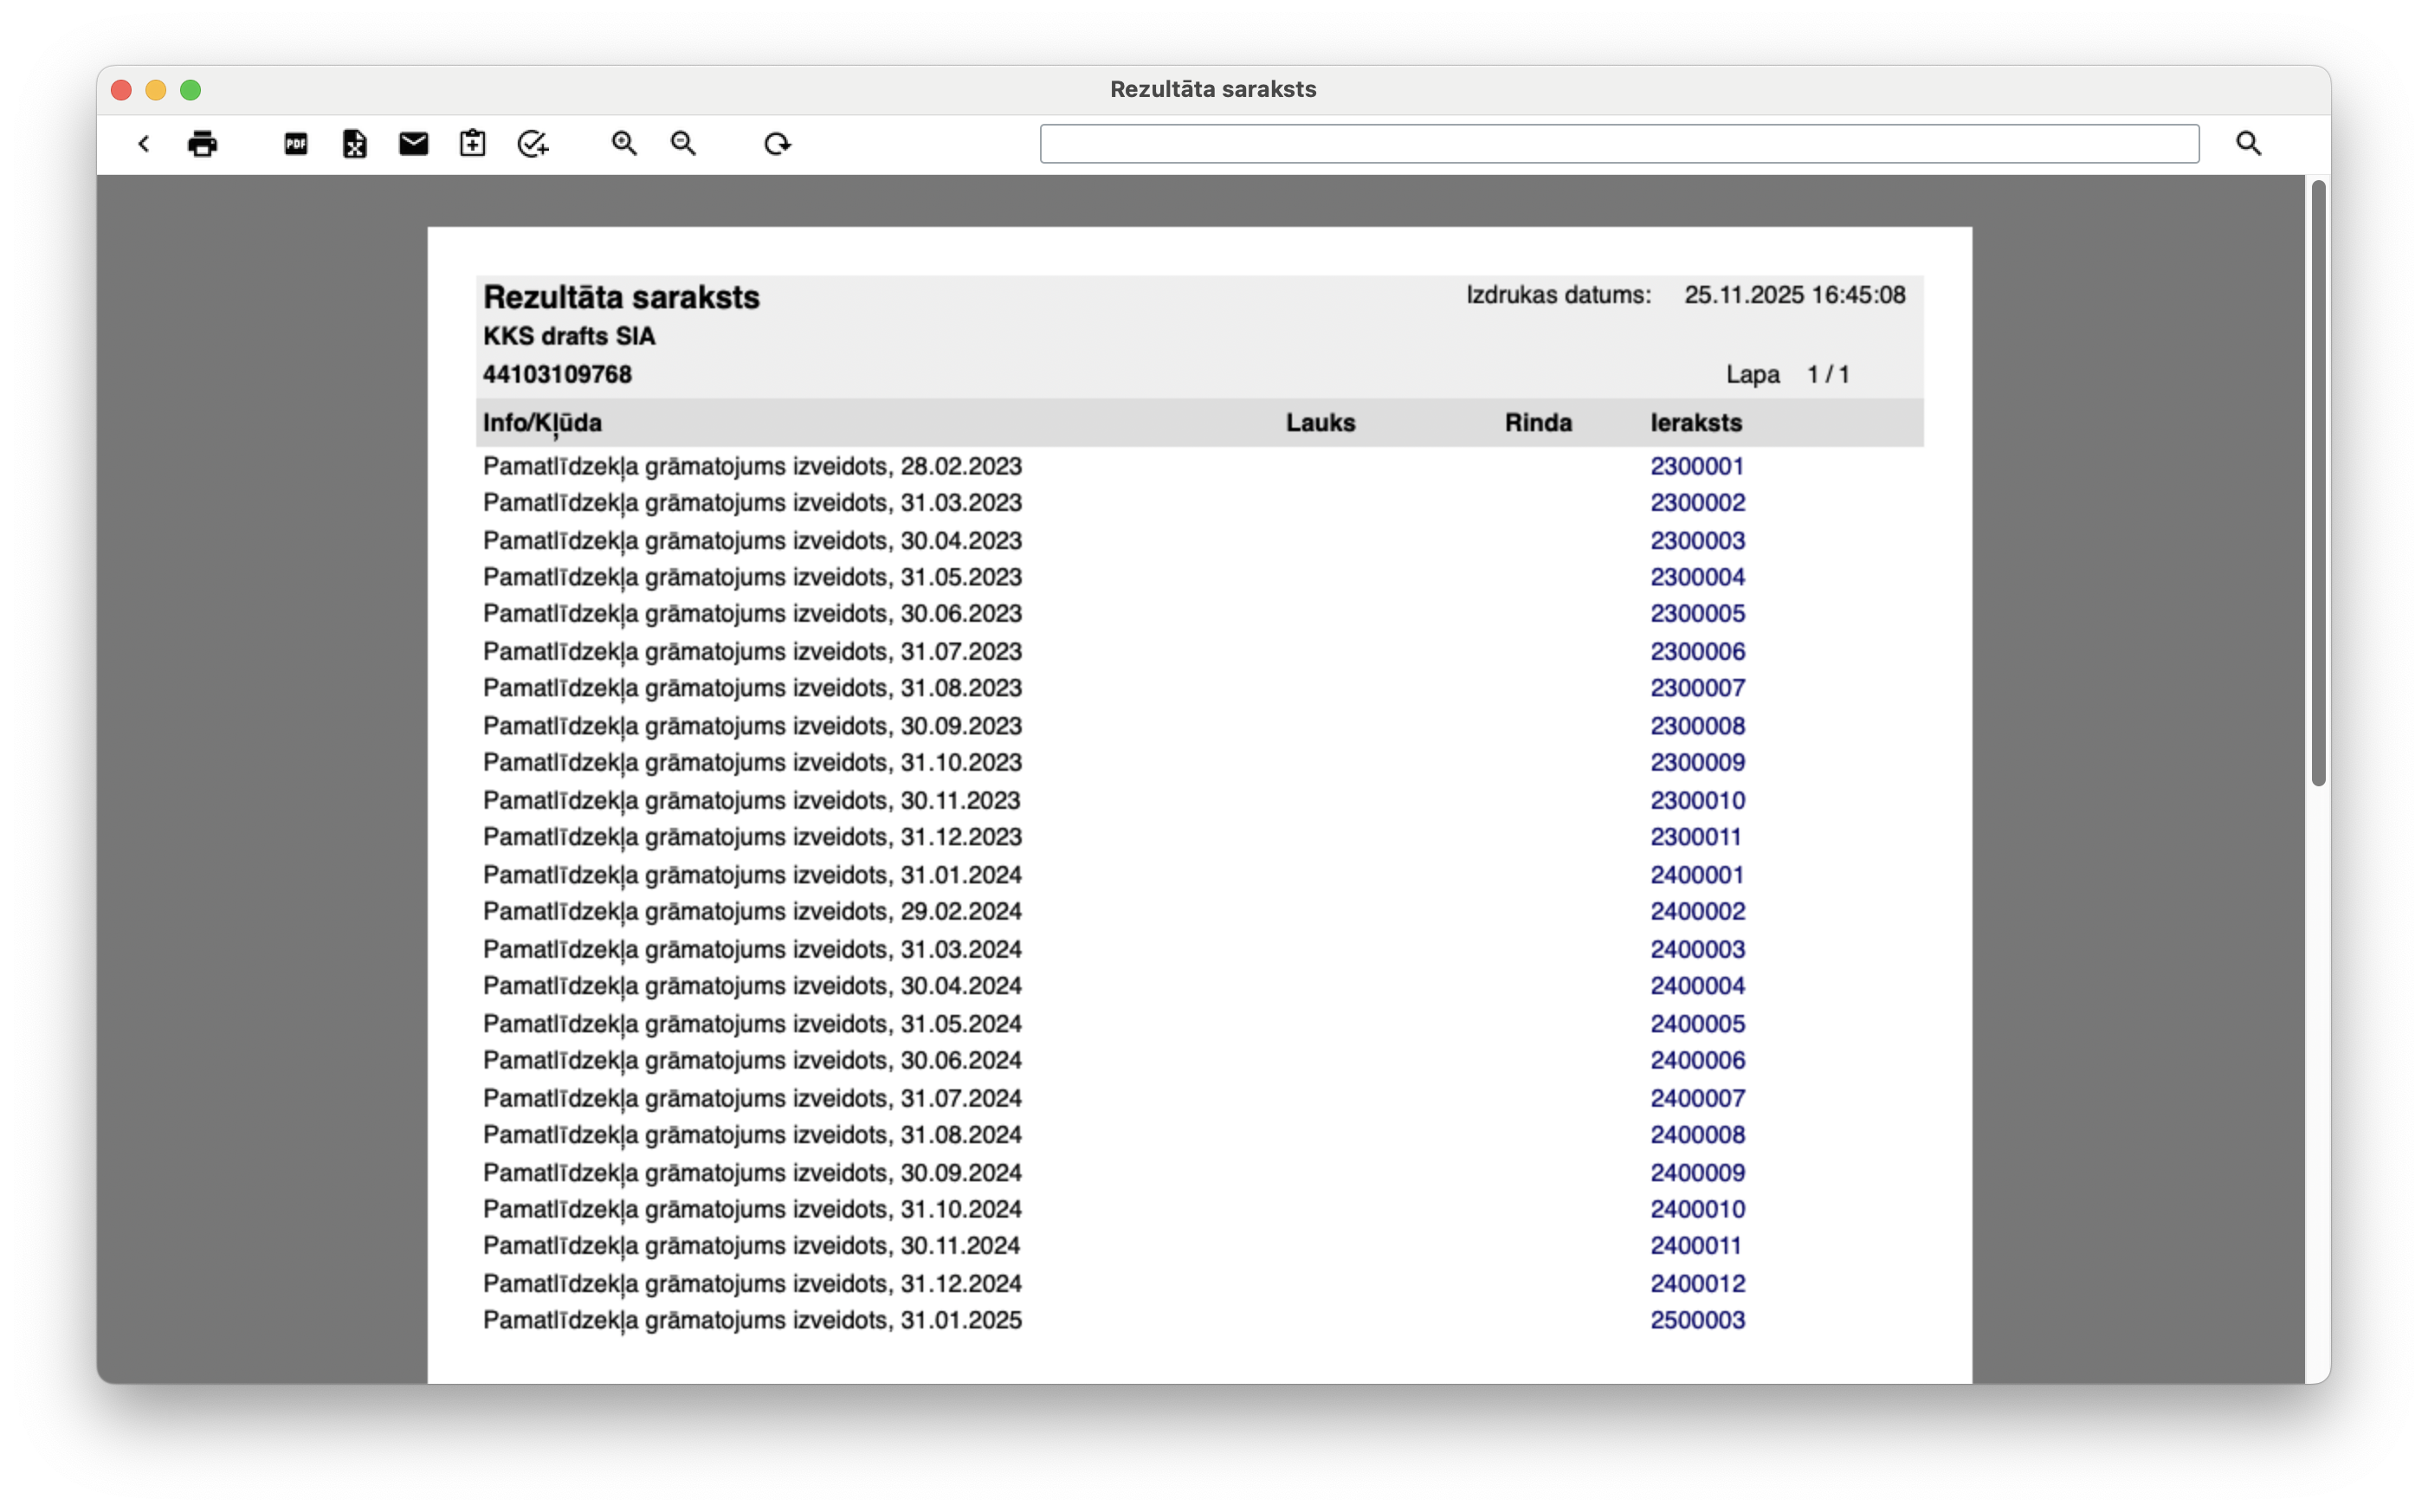
Task: Focus the search text field
Action: coord(1618,144)
